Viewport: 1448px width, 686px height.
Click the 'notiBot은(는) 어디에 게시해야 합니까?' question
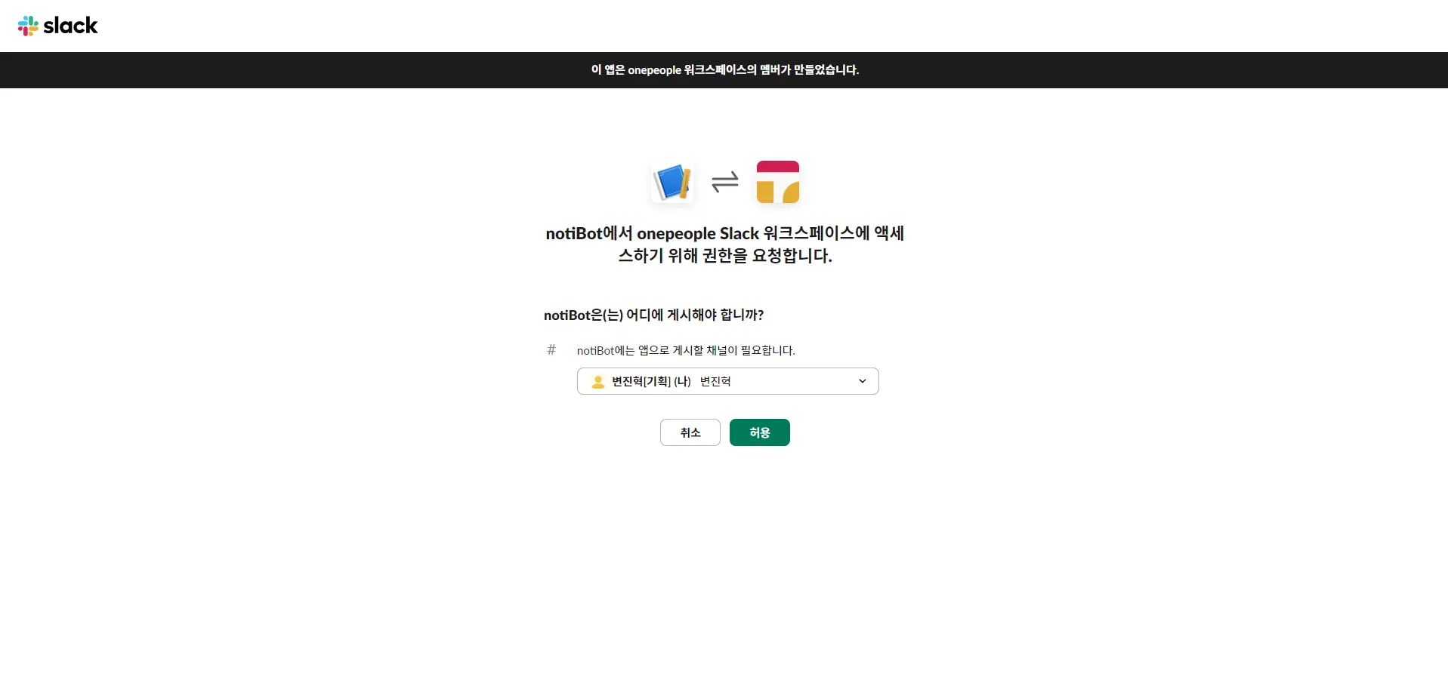pyautogui.click(x=654, y=315)
